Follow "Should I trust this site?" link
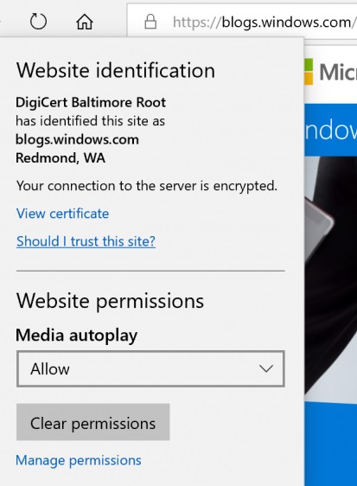Image resolution: width=357 pixels, height=486 pixels. click(86, 241)
